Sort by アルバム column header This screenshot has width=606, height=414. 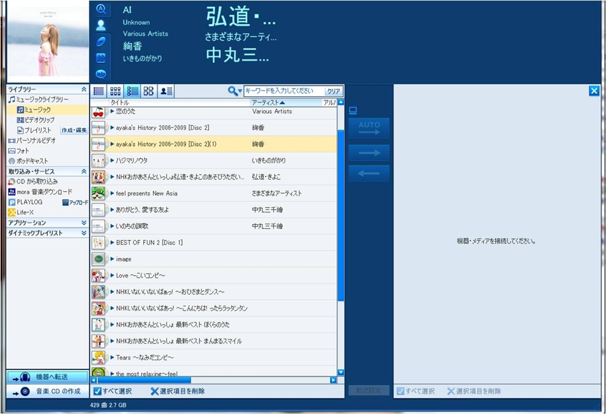click(x=329, y=102)
